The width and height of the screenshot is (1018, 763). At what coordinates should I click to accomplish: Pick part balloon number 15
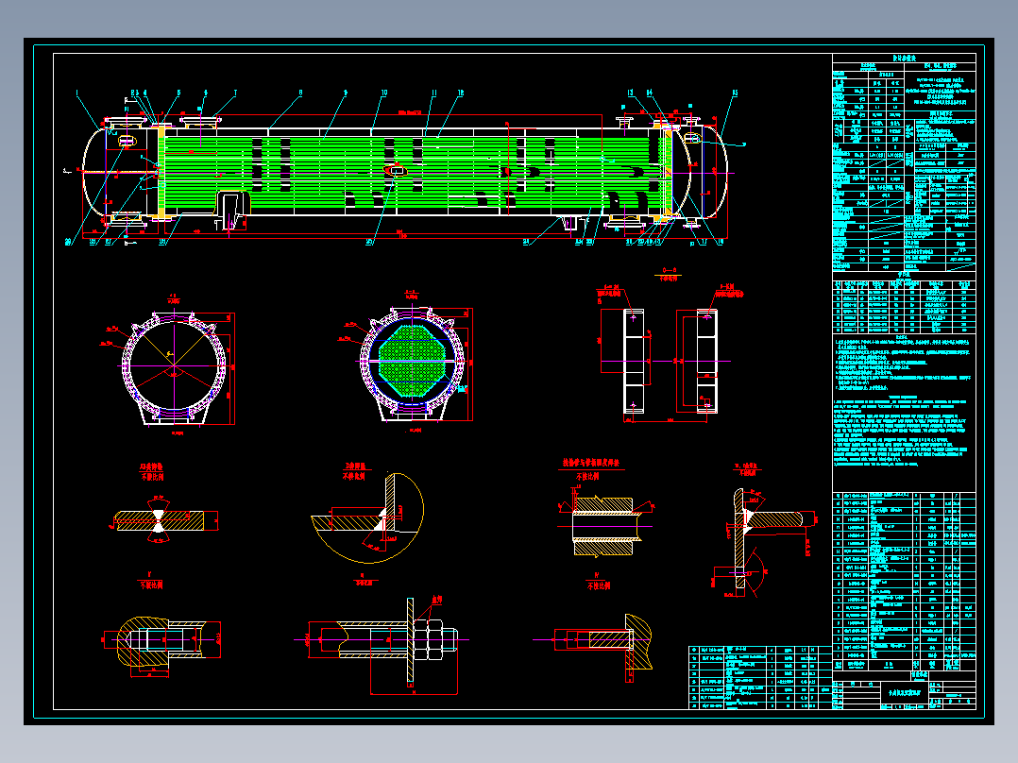point(735,93)
